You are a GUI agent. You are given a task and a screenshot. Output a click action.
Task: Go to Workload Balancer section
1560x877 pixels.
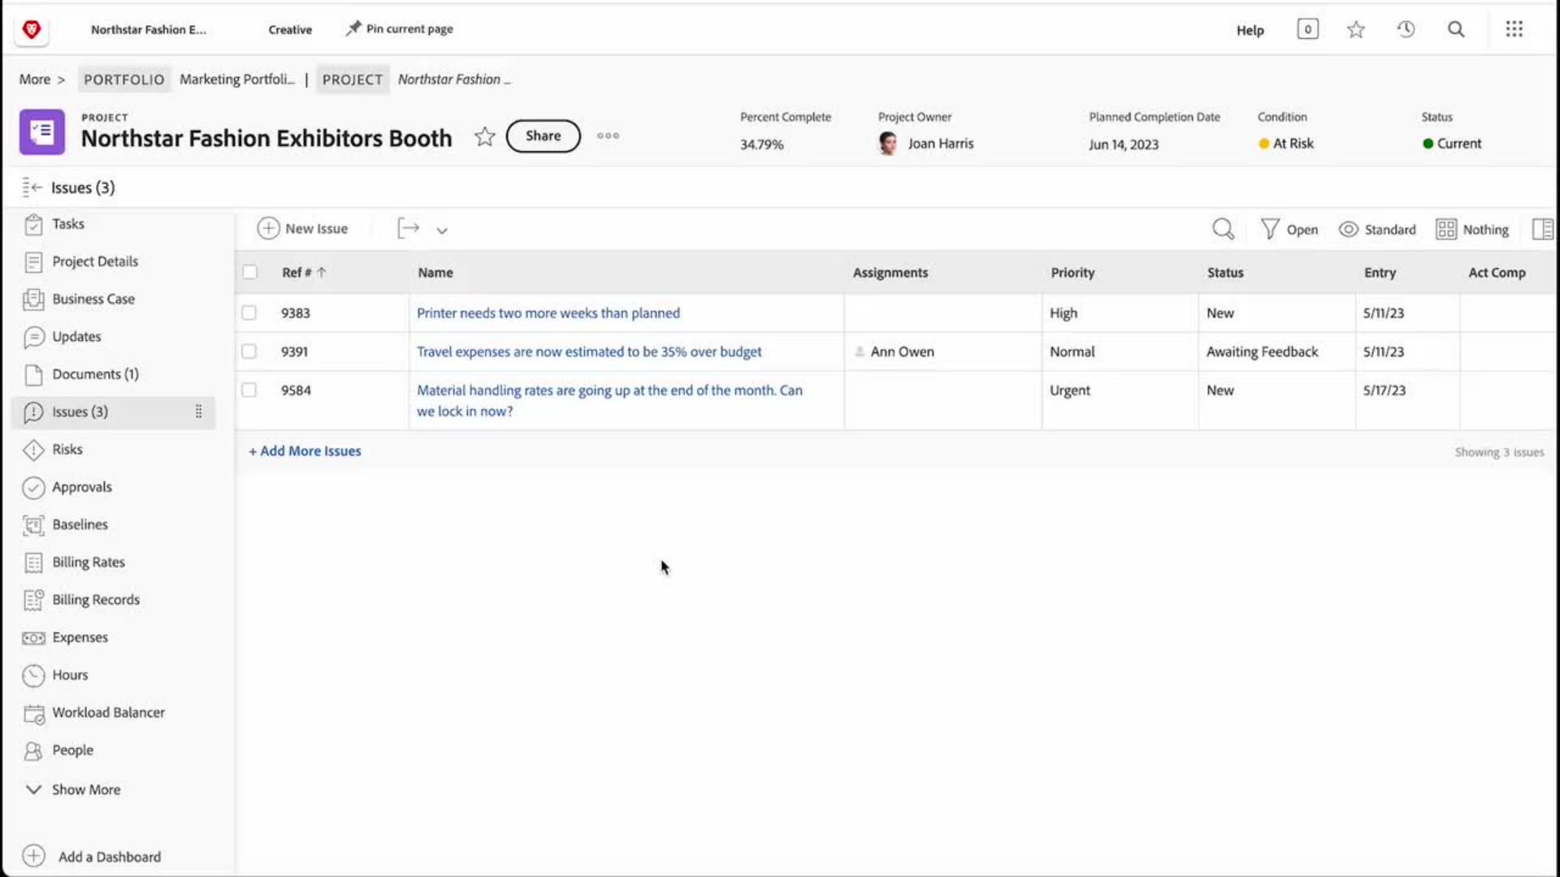coord(108,712)
